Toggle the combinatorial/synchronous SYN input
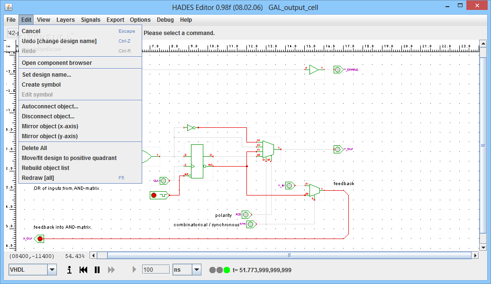This screenshot has width=491, height=284. coord(251,224)
